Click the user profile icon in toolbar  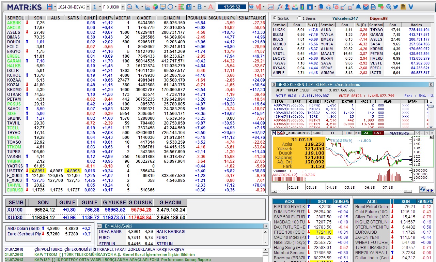coord(287,7)
